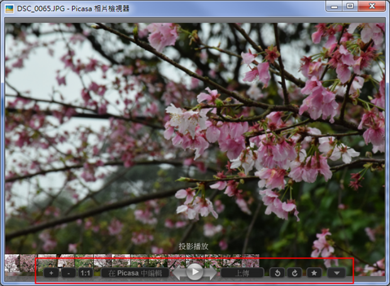Viewport: 390px width, 286px height.
Task: Rotate photo counterclockwise
Action: tap(277, 273)
